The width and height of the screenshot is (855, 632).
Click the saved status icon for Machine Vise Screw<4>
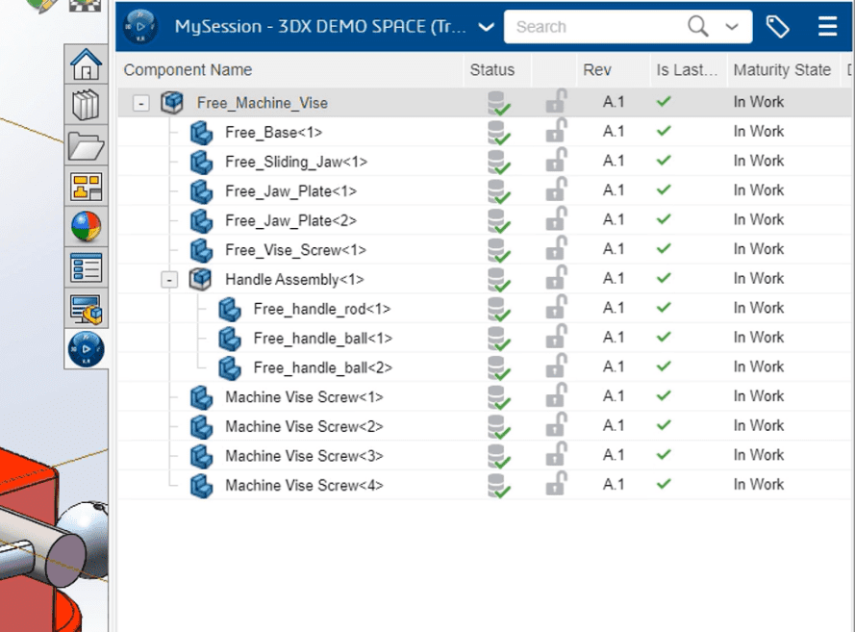coord(498,486)
